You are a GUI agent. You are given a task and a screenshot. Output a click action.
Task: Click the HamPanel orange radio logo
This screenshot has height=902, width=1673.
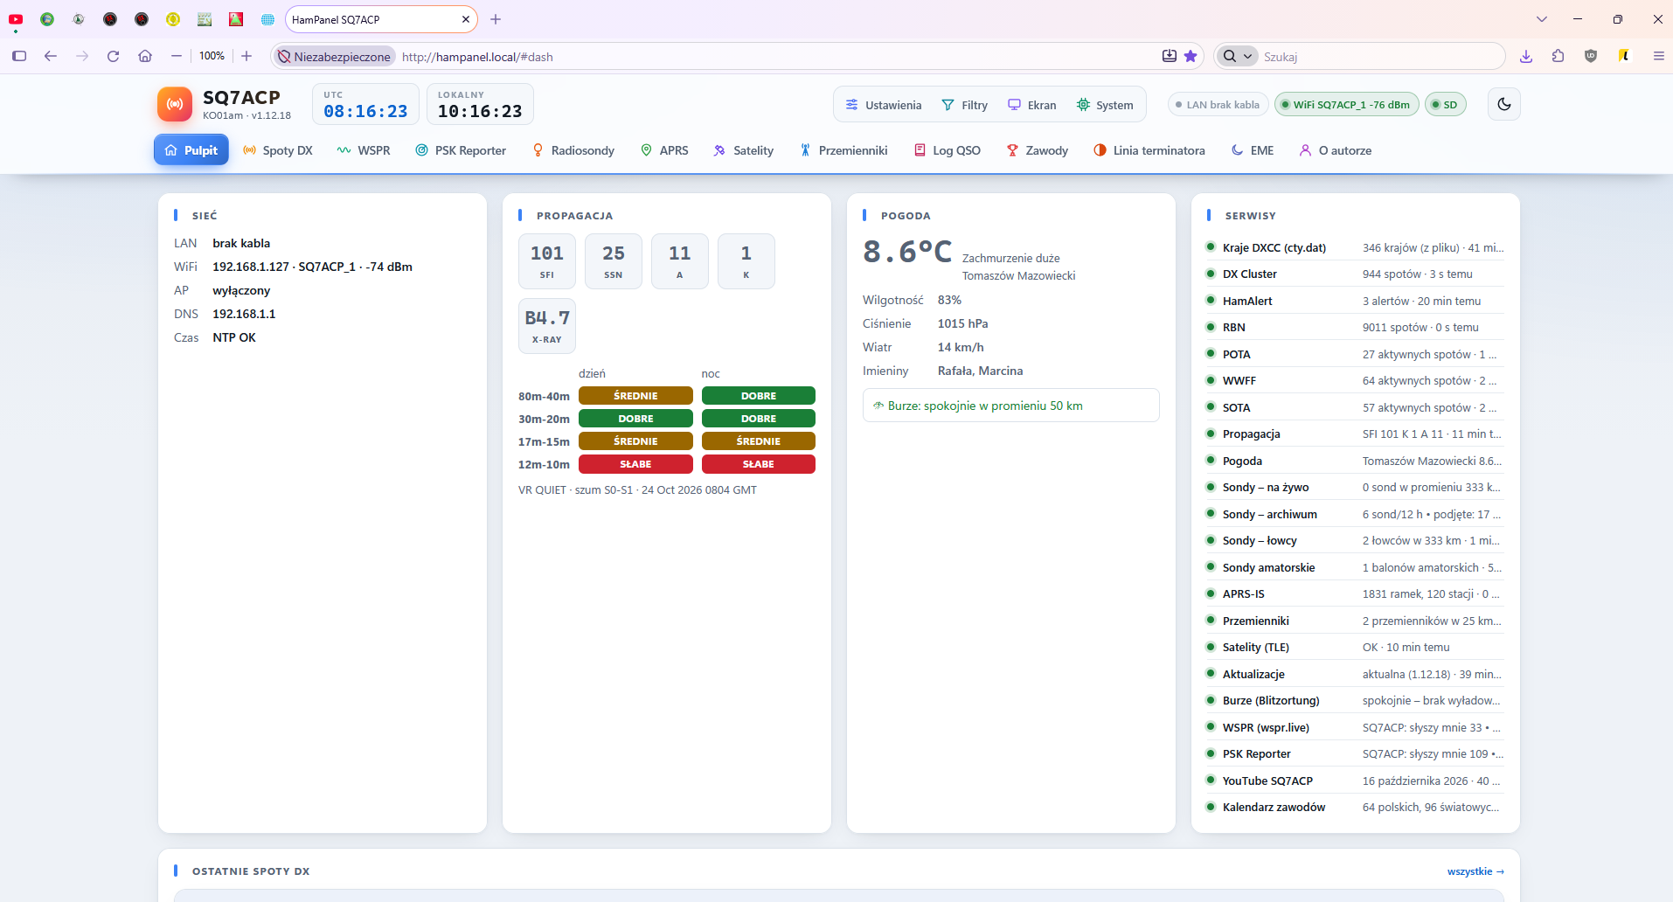[x=175, y=104]
